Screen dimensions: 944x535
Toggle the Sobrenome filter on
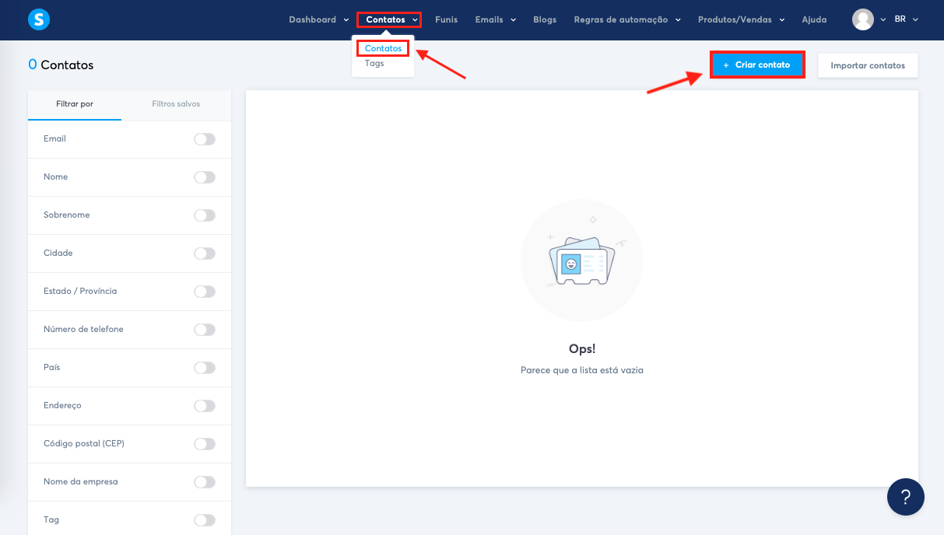click(x=204, y=215)
